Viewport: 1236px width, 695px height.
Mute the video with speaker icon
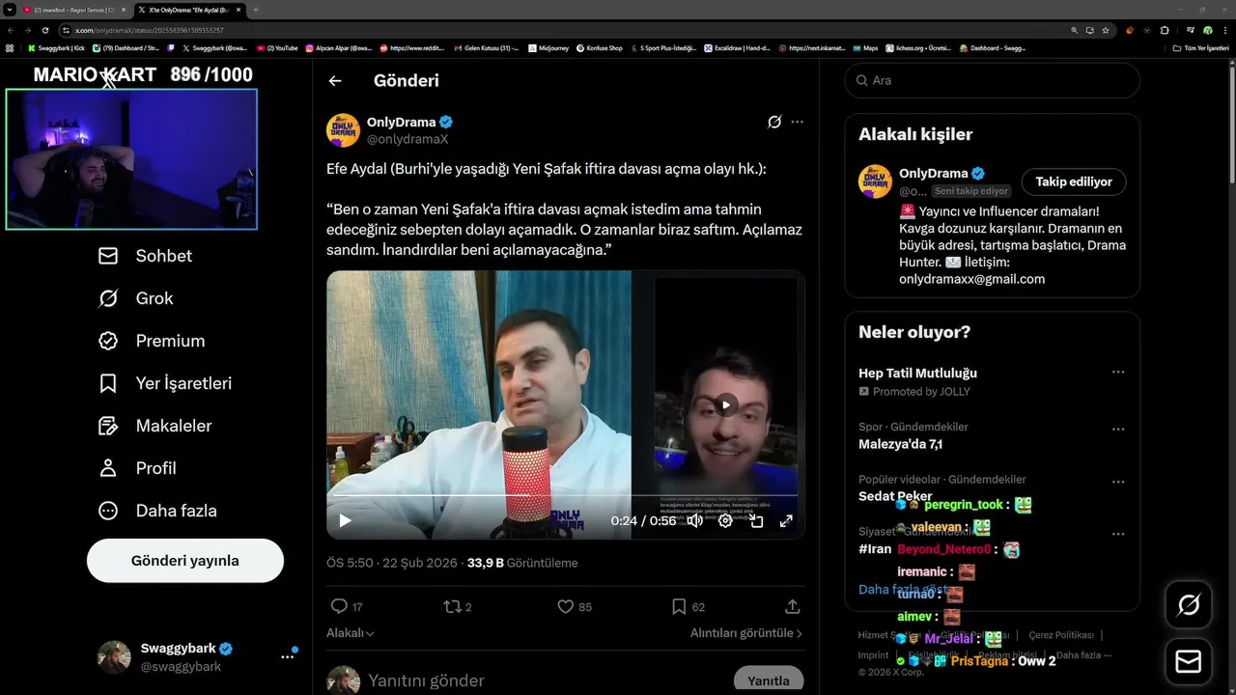(x=694, y=520)
